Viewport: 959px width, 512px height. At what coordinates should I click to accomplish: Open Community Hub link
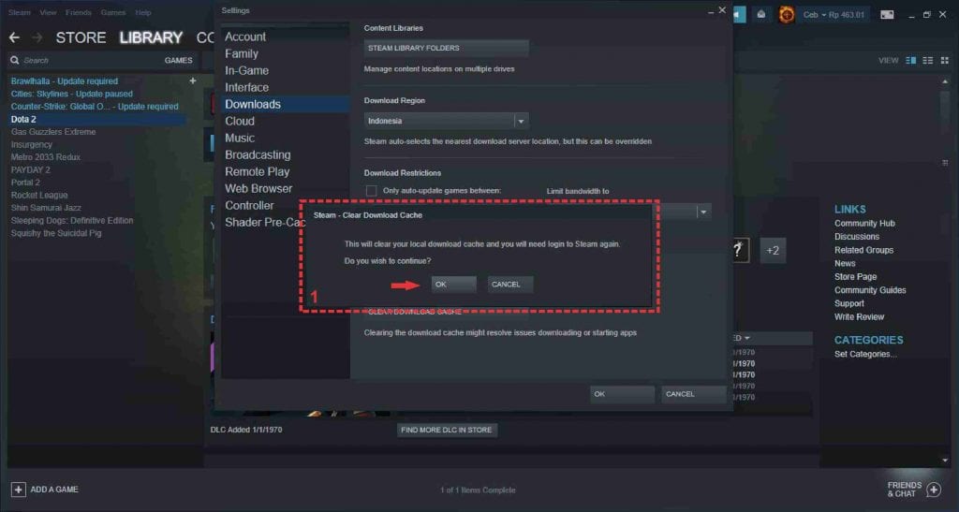[x=864, y=224]
